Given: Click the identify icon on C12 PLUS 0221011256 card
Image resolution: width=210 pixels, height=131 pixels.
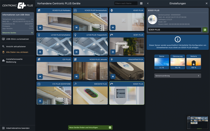Looking at the screenshot, I should pos(40,101).
